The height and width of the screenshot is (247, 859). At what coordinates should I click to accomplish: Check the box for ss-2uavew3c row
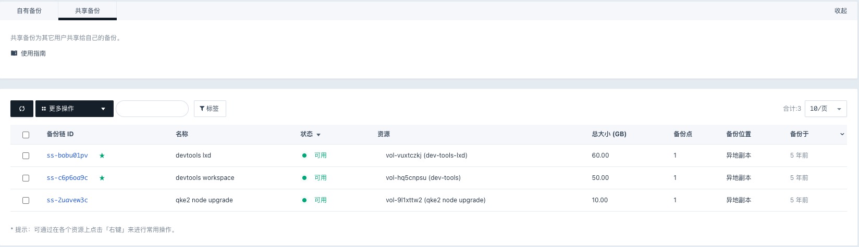[x=26, y=200]
